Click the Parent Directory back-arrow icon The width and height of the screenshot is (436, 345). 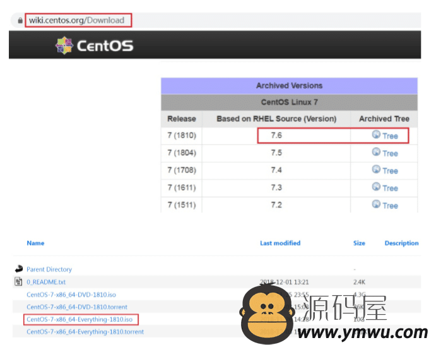click(x=19, y=269)
